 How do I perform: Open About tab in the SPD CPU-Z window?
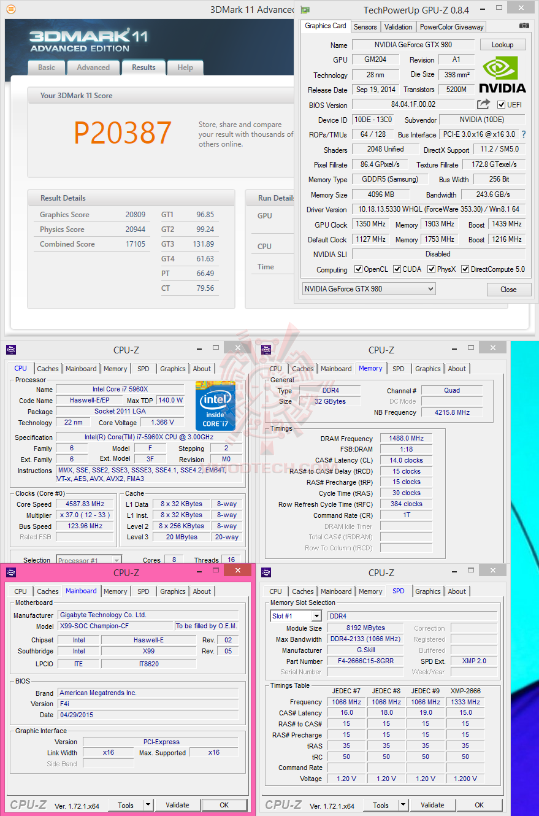[457, 591]
